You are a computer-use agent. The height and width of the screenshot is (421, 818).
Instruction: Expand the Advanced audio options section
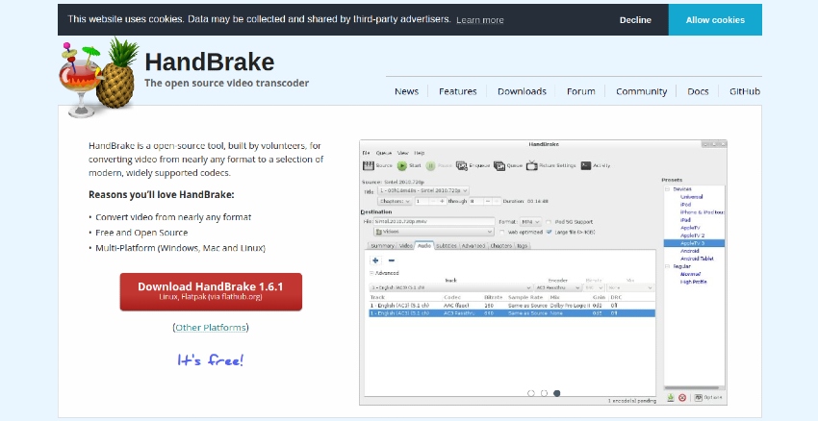(372, 273)
